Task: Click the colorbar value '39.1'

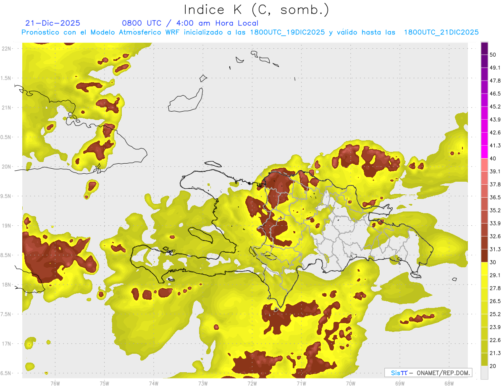Action: tap(495, 172)
